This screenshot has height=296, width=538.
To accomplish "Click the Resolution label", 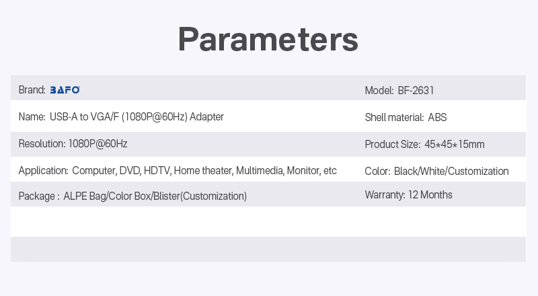I will (42, 143).
